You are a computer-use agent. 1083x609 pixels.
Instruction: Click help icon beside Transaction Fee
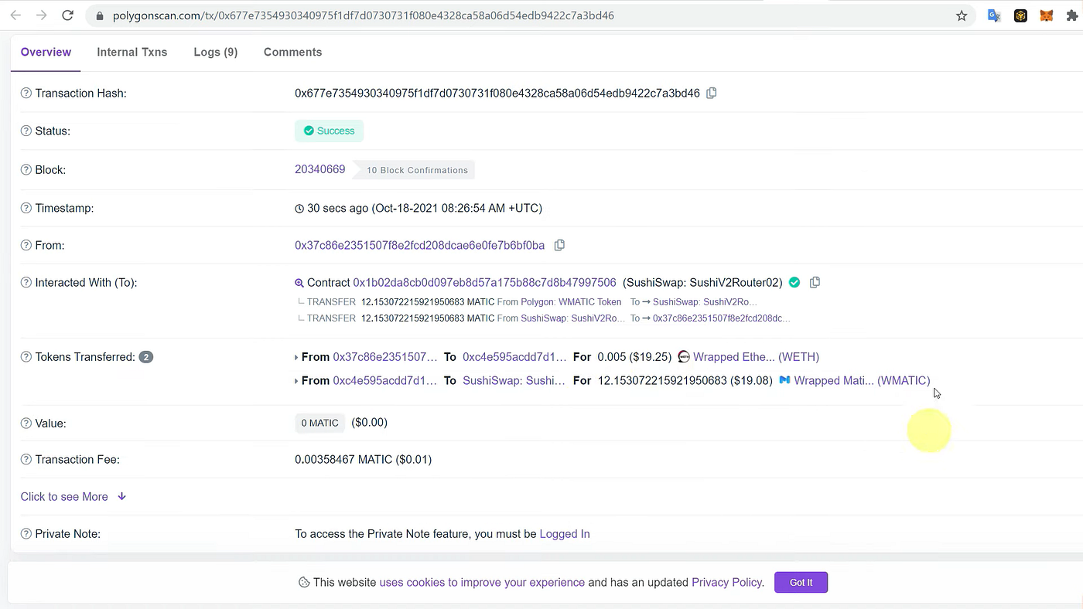26,460
